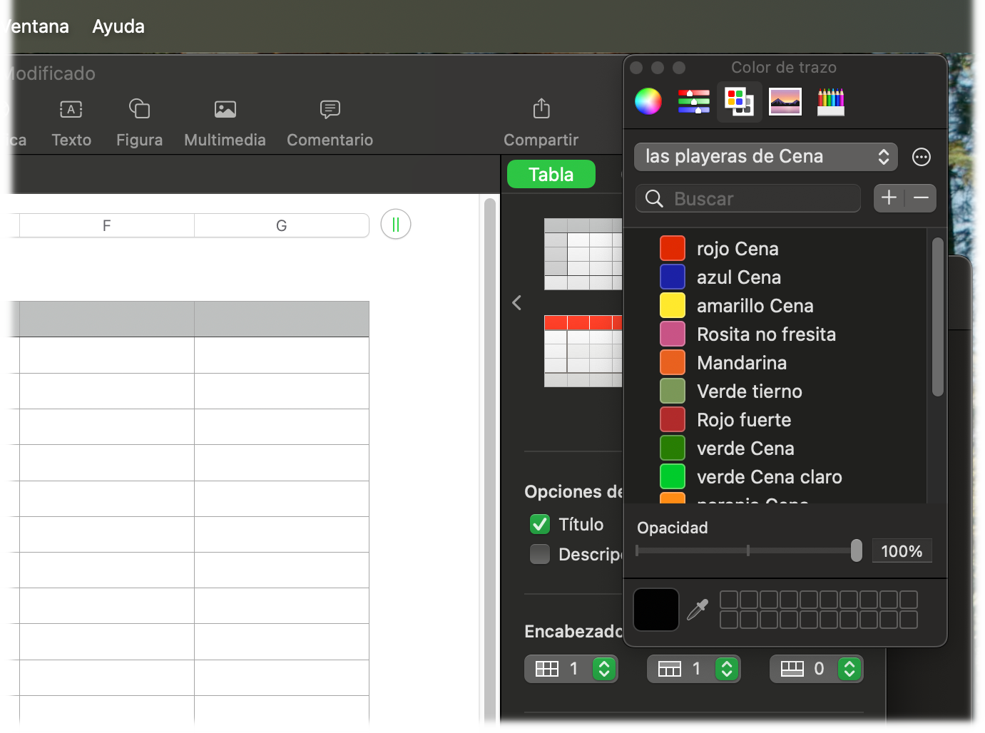Select the image palettes picker icon
Viewport: 985px width, 733px height.
pyautogui.click(x=785, y=101)
